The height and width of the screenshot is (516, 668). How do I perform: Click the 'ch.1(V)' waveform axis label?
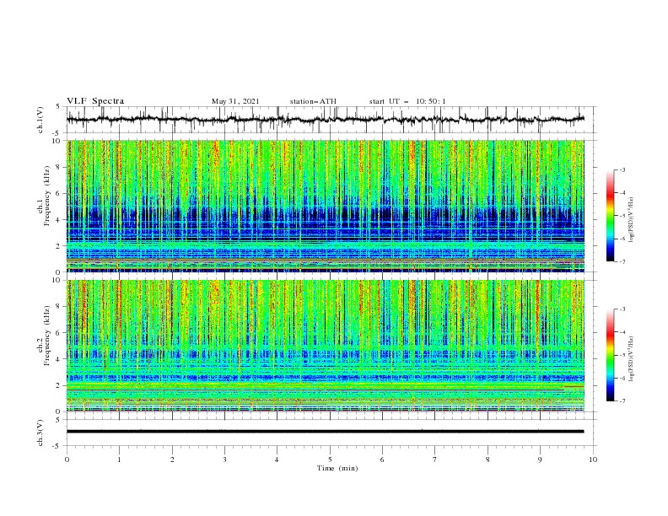pyautogui.click(x=40, y=120)
